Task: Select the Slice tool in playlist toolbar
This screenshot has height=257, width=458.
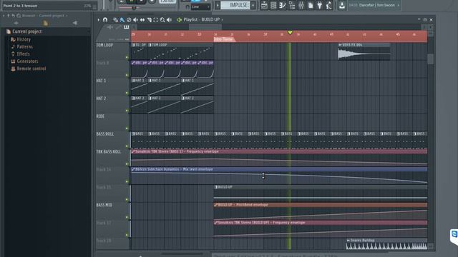Action: pos(150,19)
